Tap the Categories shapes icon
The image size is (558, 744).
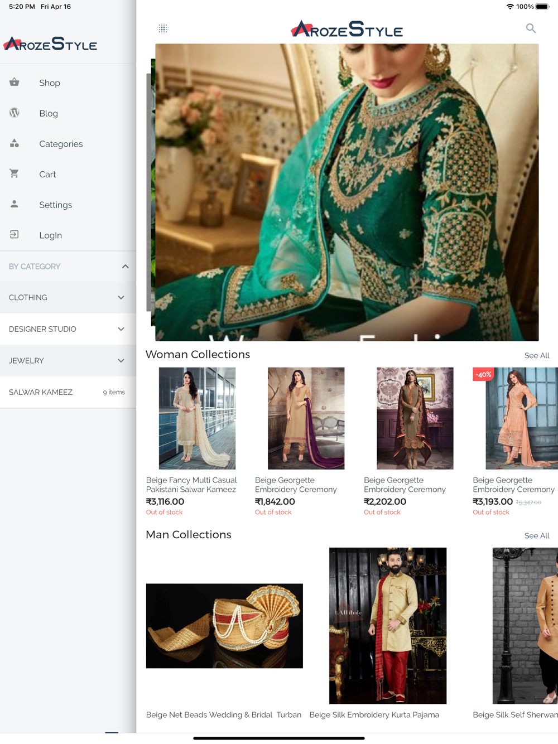tap(15, 143)
